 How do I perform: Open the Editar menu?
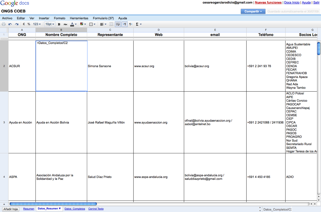pos(21,18)
